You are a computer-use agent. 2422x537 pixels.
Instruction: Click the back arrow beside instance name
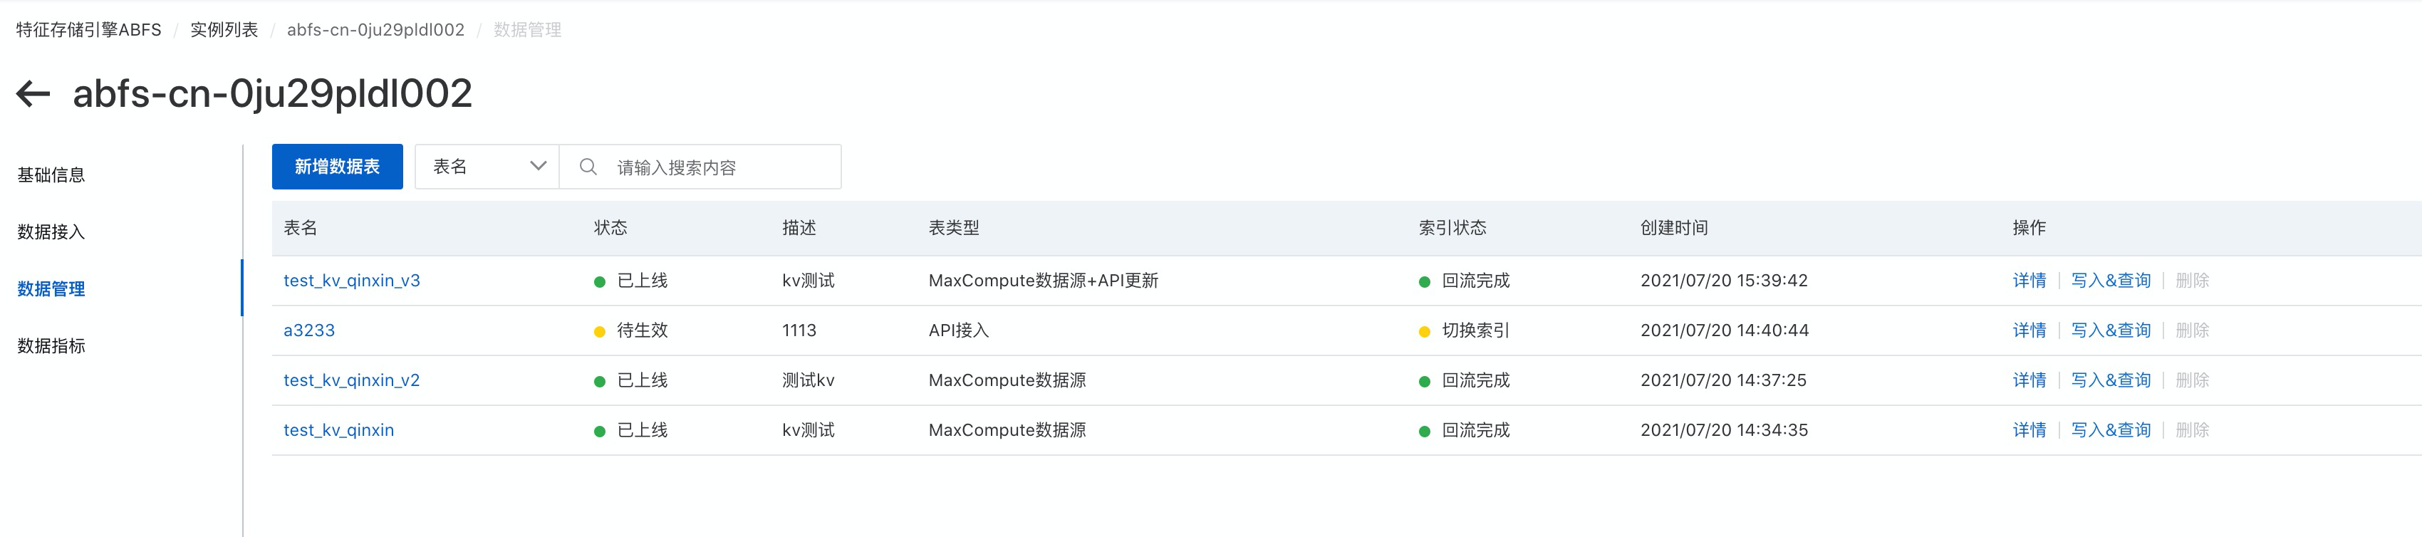click(x=34, y=94)
